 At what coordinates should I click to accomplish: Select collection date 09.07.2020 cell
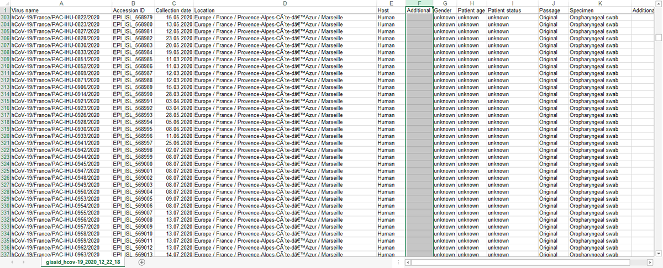click(173, 198)
